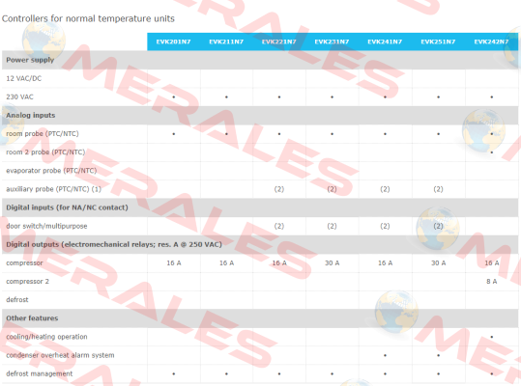
Task: Click the 230 VAC dot under EVK251N7
Action: point(438,97)
